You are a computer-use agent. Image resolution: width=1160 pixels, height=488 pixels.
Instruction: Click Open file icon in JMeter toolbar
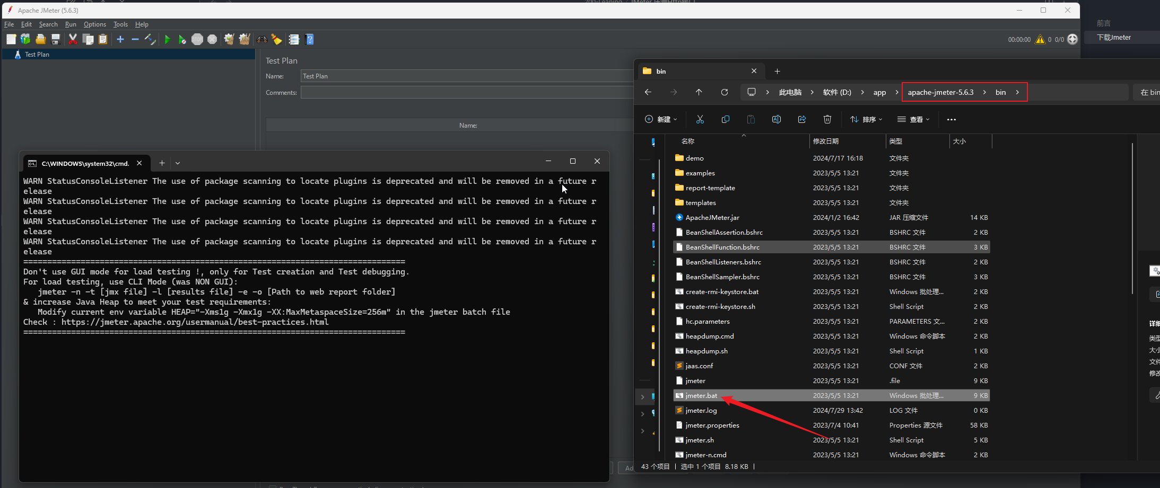pyautogui.click(x=40, y=39)
